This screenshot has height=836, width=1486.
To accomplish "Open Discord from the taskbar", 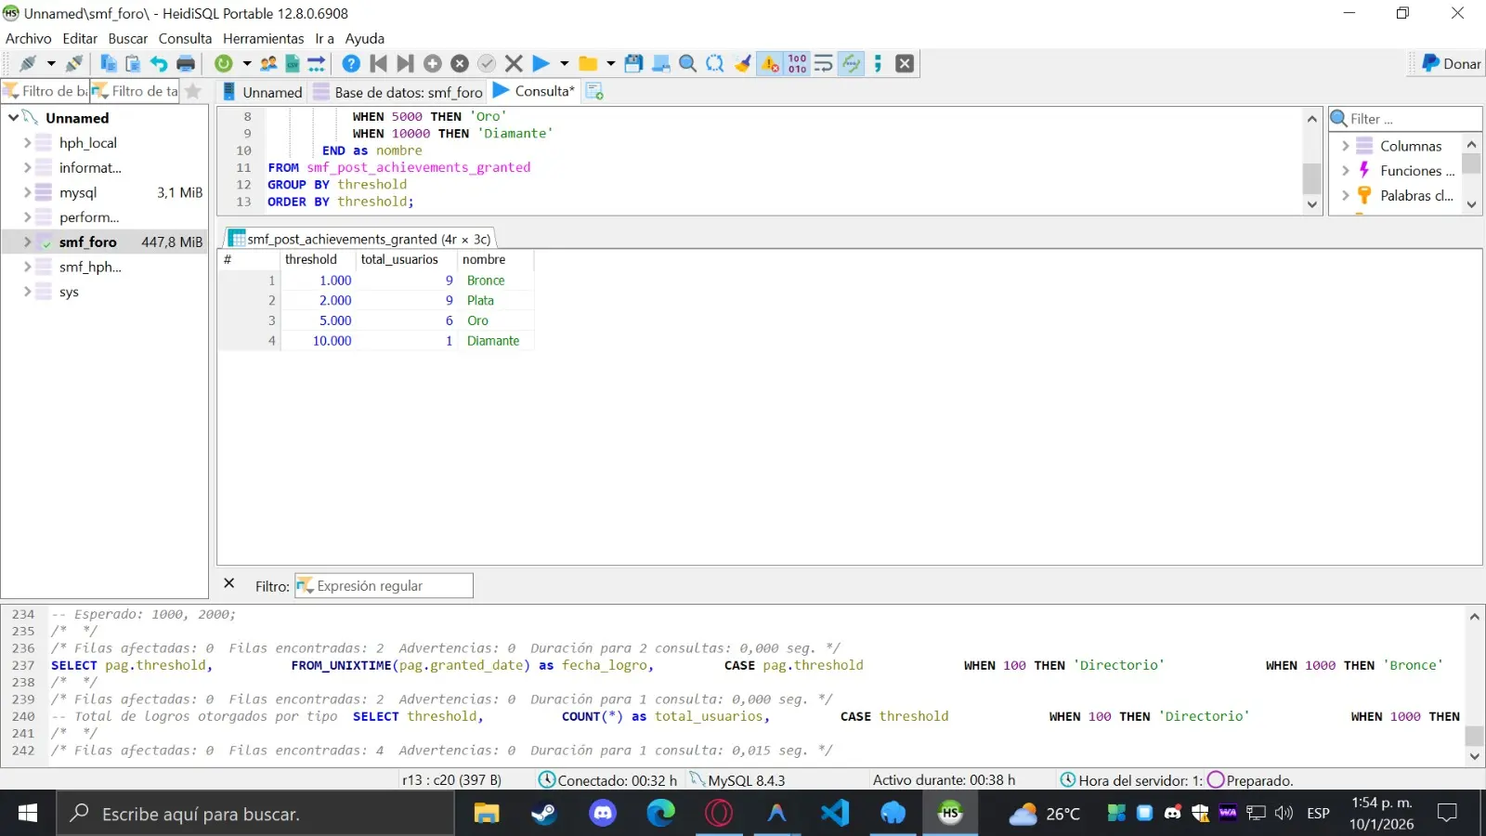I will click(603, 814).
